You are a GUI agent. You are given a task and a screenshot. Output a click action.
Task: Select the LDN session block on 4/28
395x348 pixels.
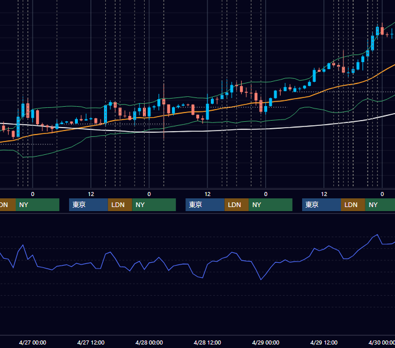pos(236,205)
